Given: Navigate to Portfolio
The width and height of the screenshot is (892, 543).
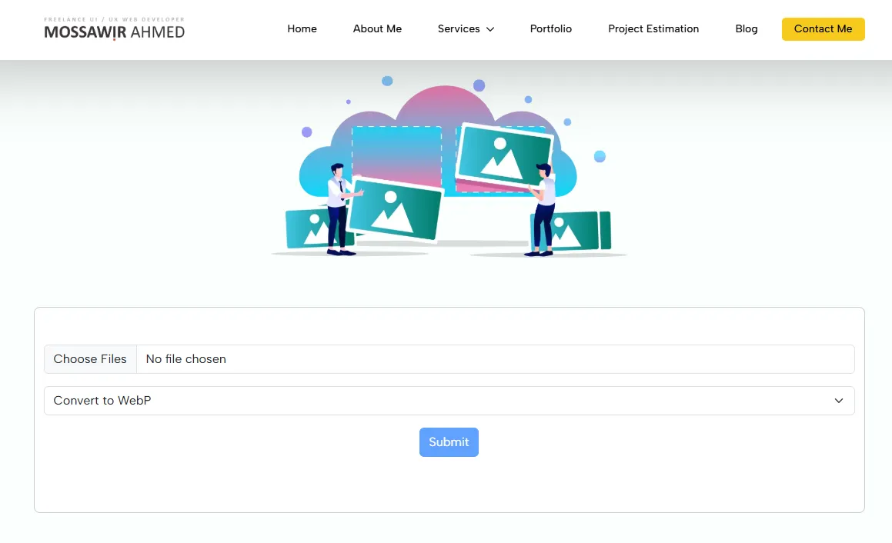Looking at the screenshot, I should coord(550,29).
